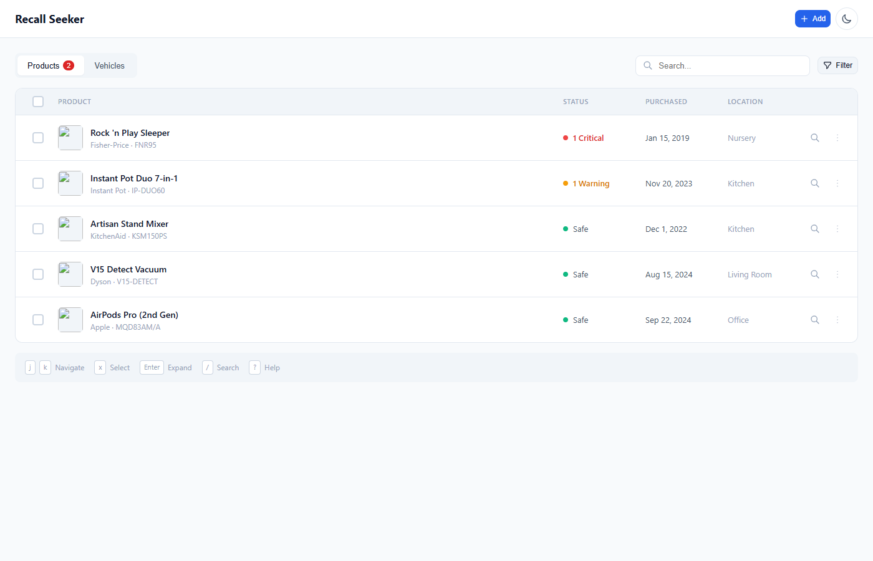This screenshot has height=561, width=873.
Task: Click the STATUS column header
Action: click(576, 102)
